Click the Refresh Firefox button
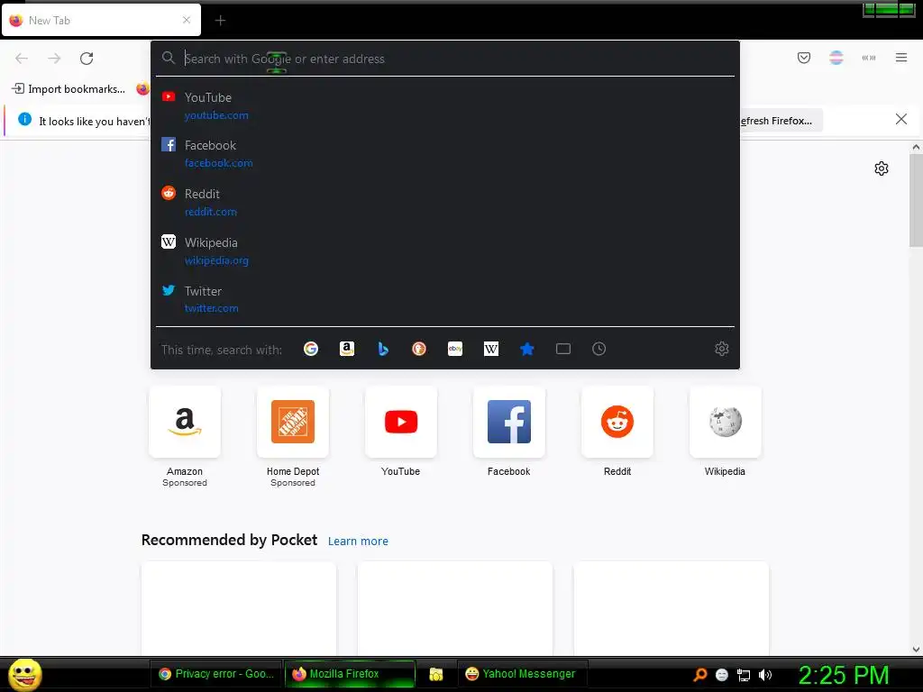 pos(780,121)
